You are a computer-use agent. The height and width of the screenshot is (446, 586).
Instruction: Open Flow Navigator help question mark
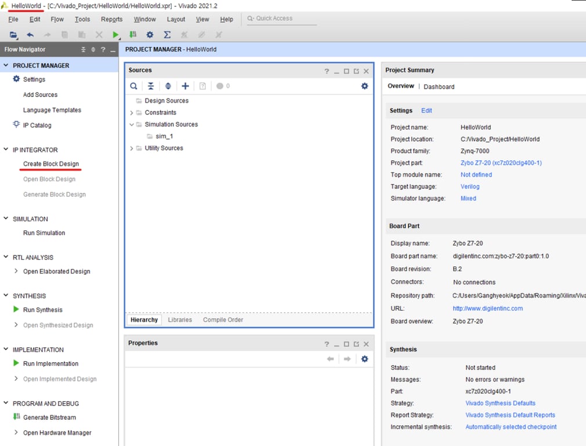pyautogui.click(x=103, y=49)
